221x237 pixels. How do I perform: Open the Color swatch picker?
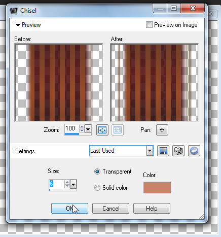coord(157,187)
